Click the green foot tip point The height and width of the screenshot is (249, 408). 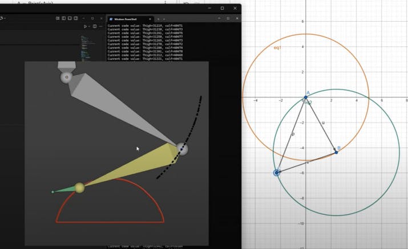click(x=52, y=192)
